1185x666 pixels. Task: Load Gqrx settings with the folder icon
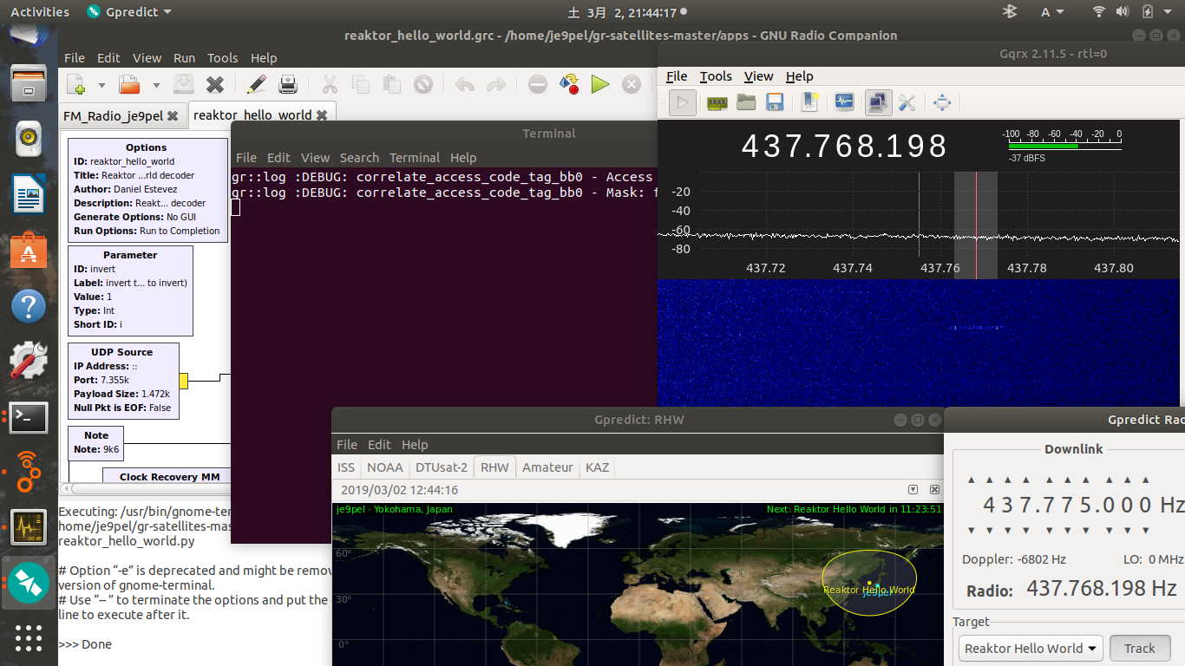[x=746, y=103]
